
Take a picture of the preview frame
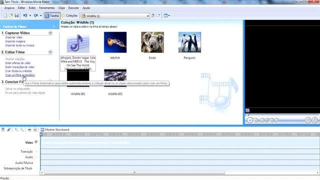point(314,120)
